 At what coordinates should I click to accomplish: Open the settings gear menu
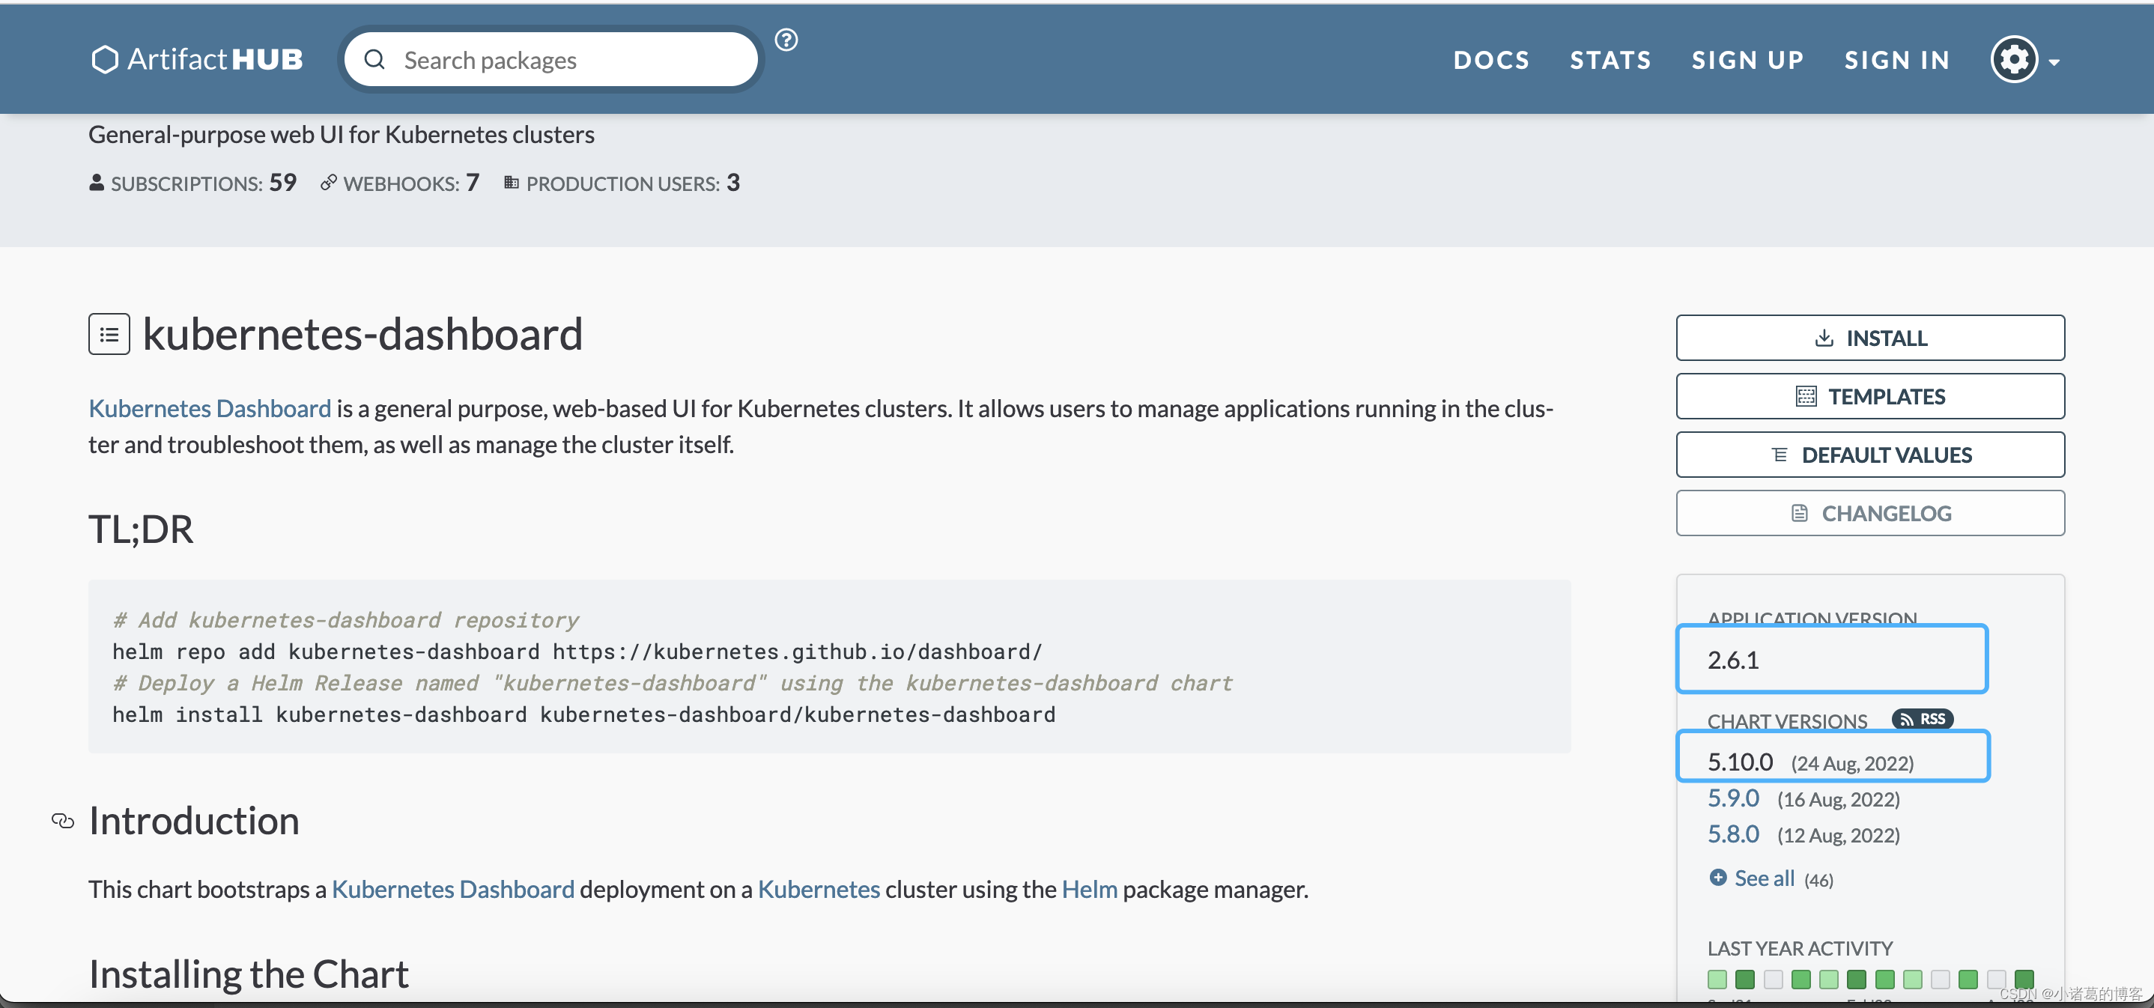[2024, 59]
